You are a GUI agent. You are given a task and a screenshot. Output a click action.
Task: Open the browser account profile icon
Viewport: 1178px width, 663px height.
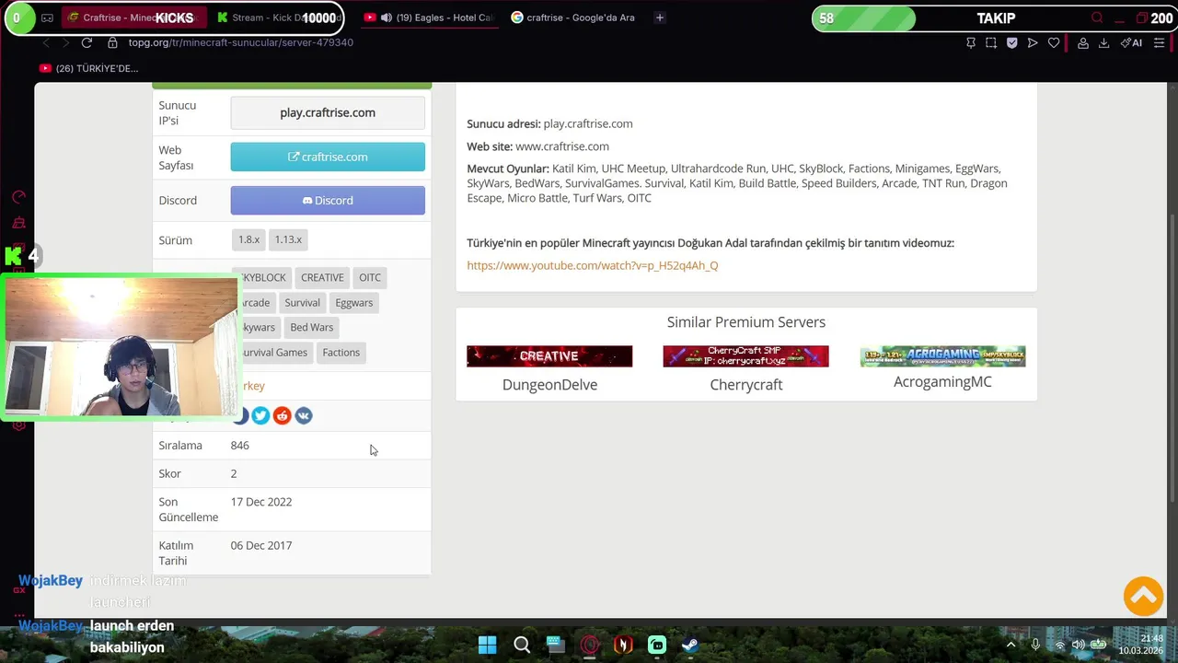click(1083, 42)
